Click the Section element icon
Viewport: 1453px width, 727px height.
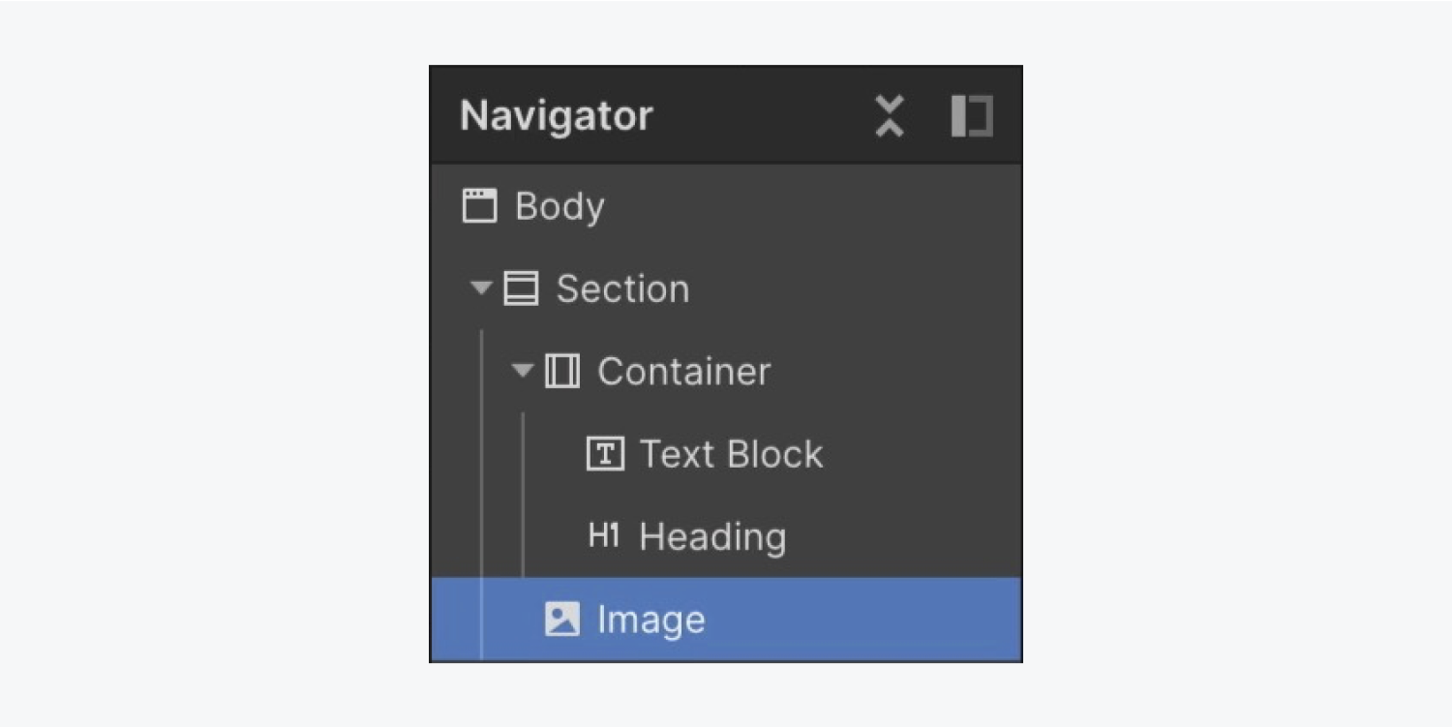click(x=521, y=288)
